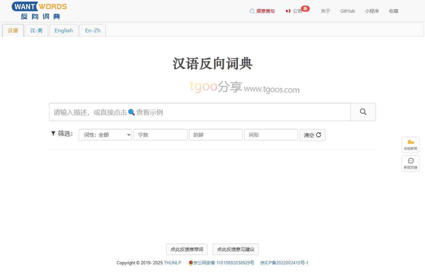
Task: Expand the 词性: 全部 dropdown
Action: (x=105, y=135)
